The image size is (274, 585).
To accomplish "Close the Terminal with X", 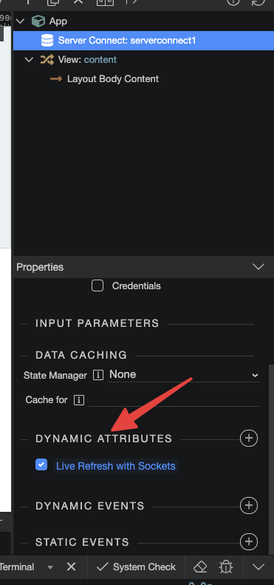I will (71, 567).
